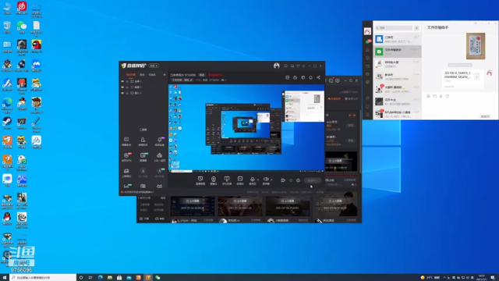Toggle the lock on the third source layer
Image resolution: width=499 pixels, height=281 pixels.
[x=127, y=93]
